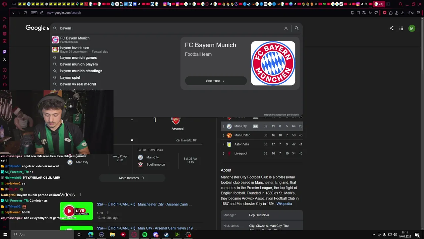Open Wikipedia link in About
Viewport: 424px width, 239px height.
(284, 204)
